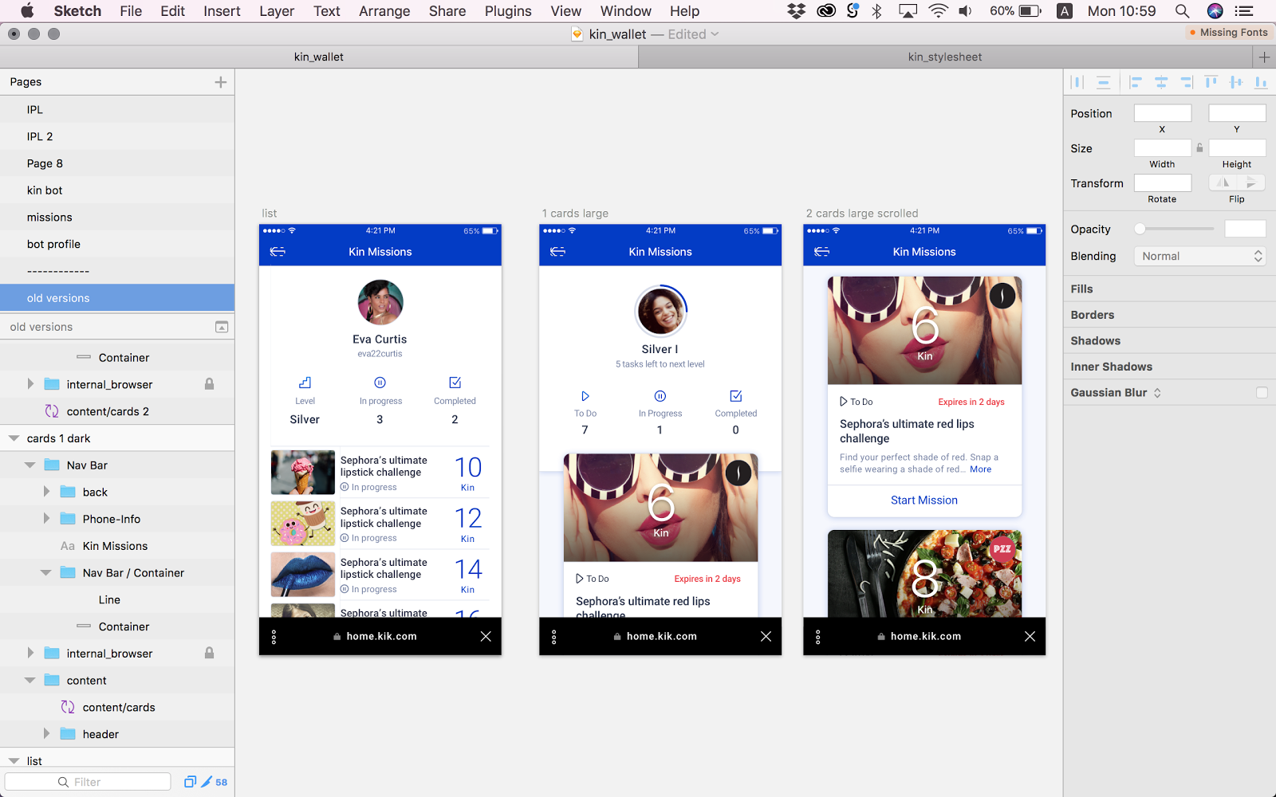The height and width of the screenshot is (797, 1276).
Task: Unlock the second internal_browser layer
Action: [x=209, y=653]
